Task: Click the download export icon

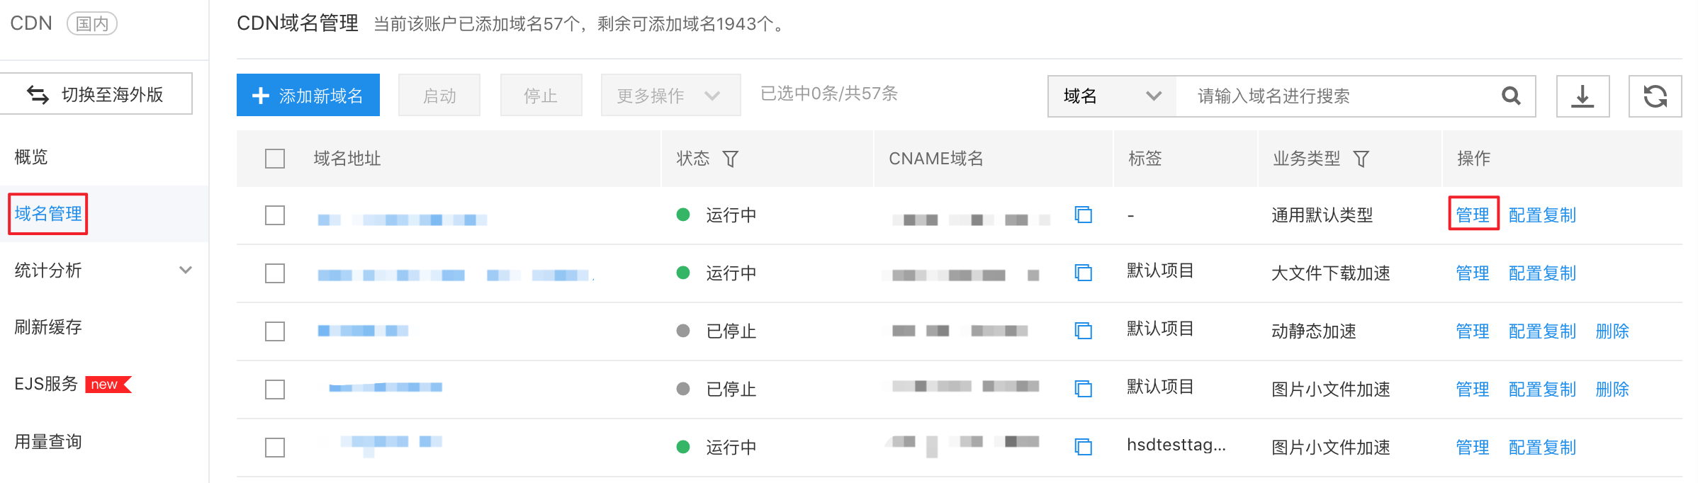Action: pyautogui.click(x=1582, y=96)
